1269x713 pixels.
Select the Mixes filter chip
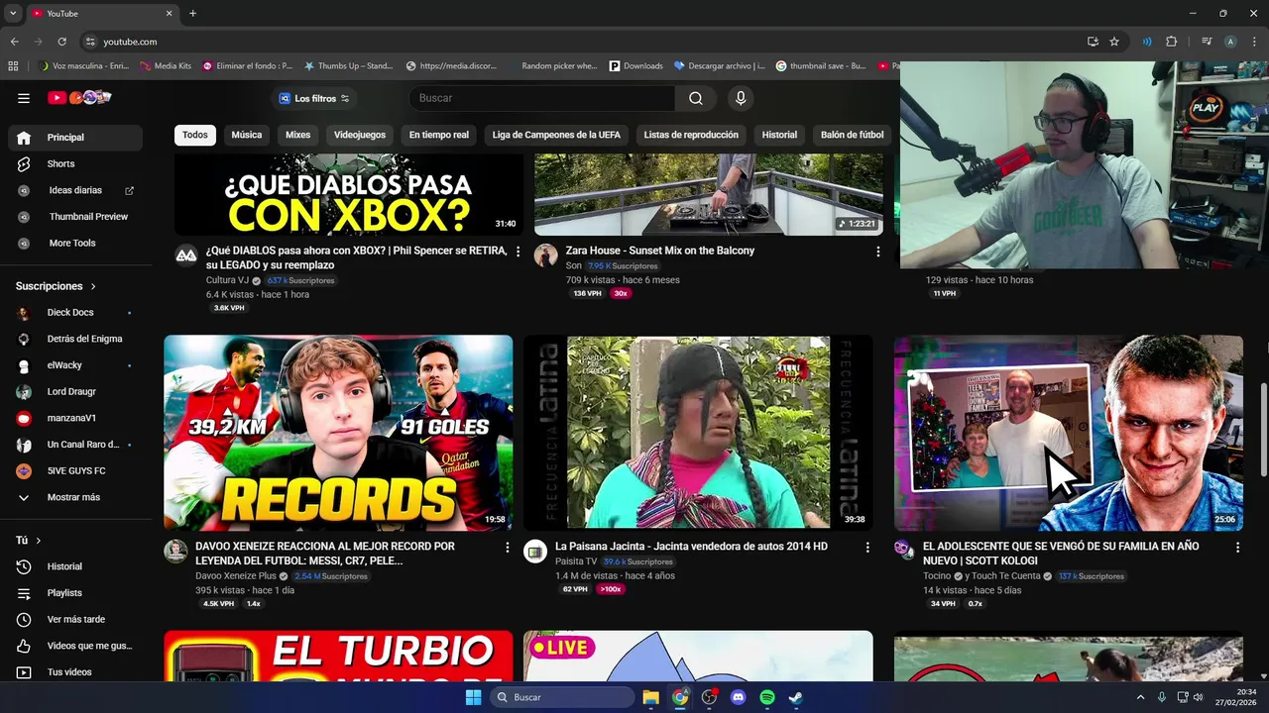[x=297, y=135]
